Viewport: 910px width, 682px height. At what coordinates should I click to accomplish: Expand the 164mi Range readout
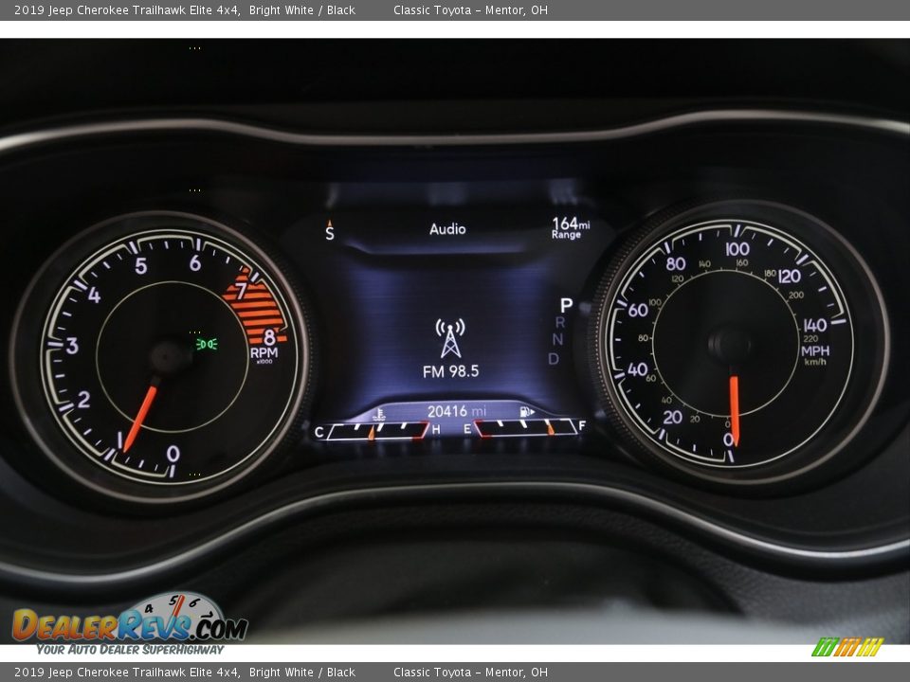[569, 227]
